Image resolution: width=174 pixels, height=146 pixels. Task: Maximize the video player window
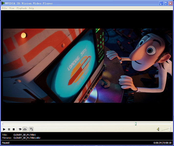click(166, 3)
